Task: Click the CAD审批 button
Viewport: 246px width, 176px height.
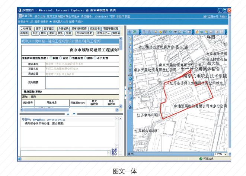Action: point(26,29)
